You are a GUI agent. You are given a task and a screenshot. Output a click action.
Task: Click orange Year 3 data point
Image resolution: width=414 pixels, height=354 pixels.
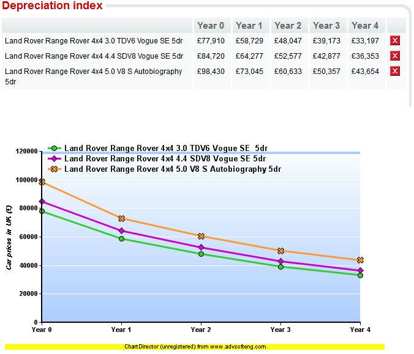[280, 251]
